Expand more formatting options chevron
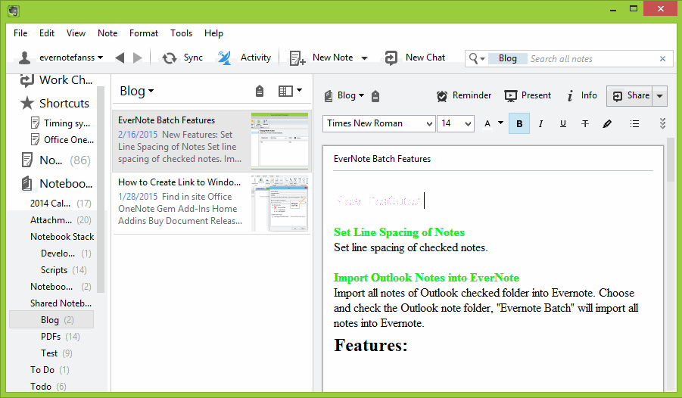This screenshot has width=682, height=398. click(x=662, y=123)
